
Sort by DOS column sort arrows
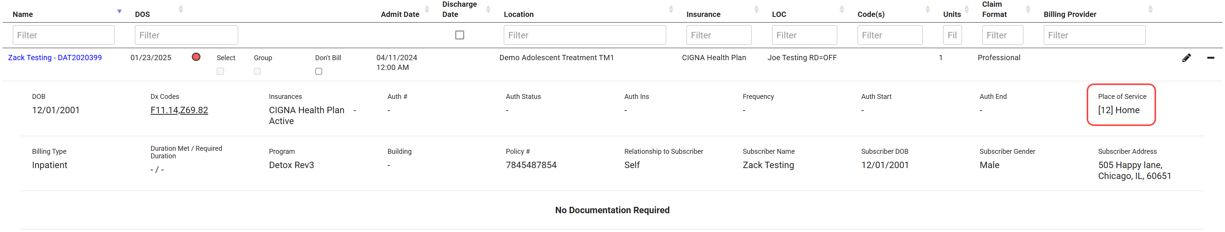[x=181, y=9]
